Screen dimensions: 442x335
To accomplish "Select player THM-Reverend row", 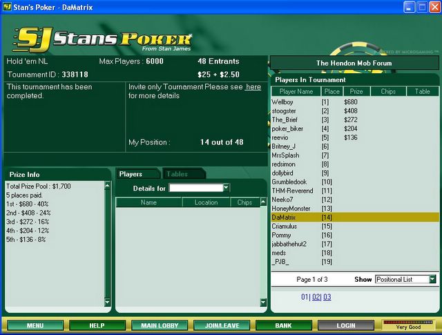I will pos(355,191).
